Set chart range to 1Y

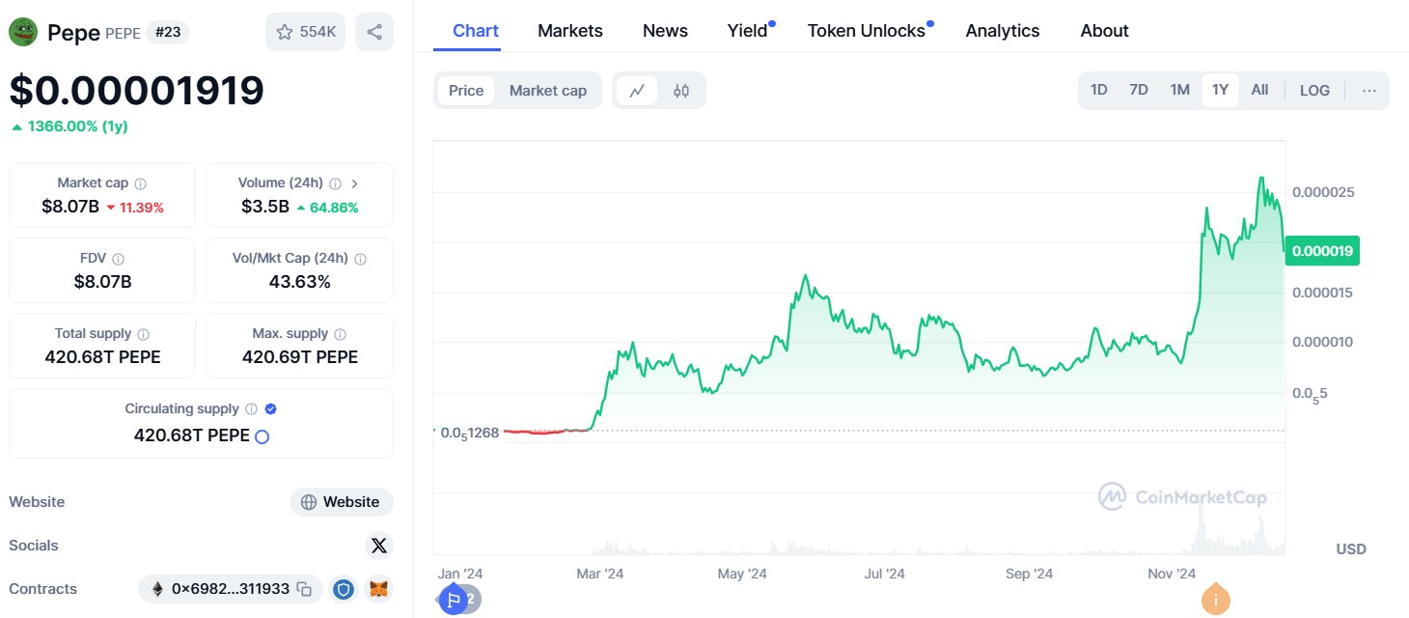(x=1220, y=90)
